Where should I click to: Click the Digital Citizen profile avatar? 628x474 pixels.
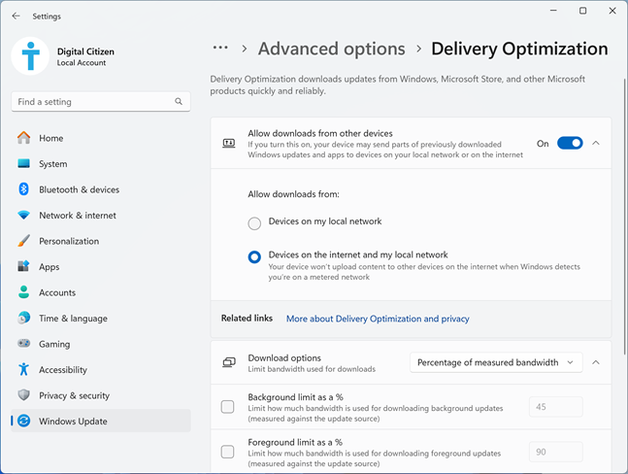30,56
